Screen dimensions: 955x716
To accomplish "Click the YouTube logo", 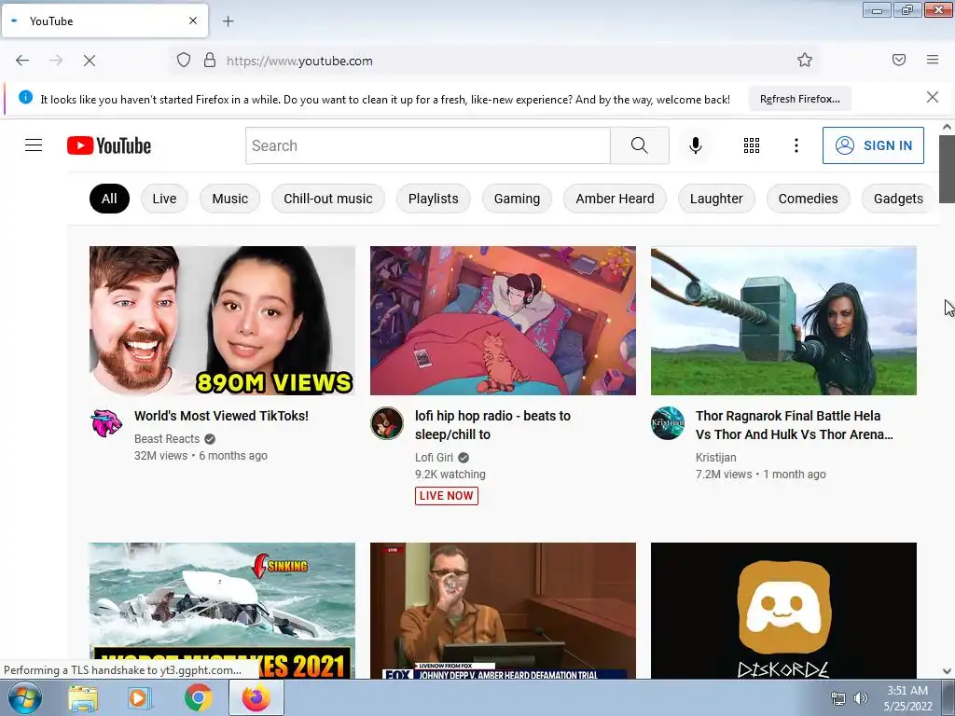I will [x=109, y=145].
